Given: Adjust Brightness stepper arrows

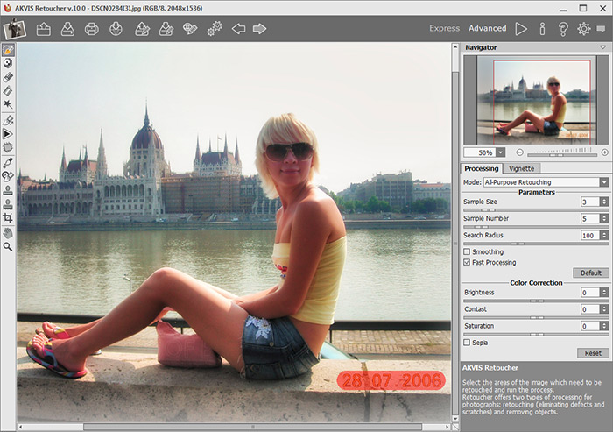Looking at the screenshot, I should point(604,293).
